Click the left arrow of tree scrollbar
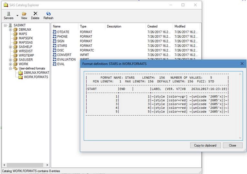 click(4, 165)
